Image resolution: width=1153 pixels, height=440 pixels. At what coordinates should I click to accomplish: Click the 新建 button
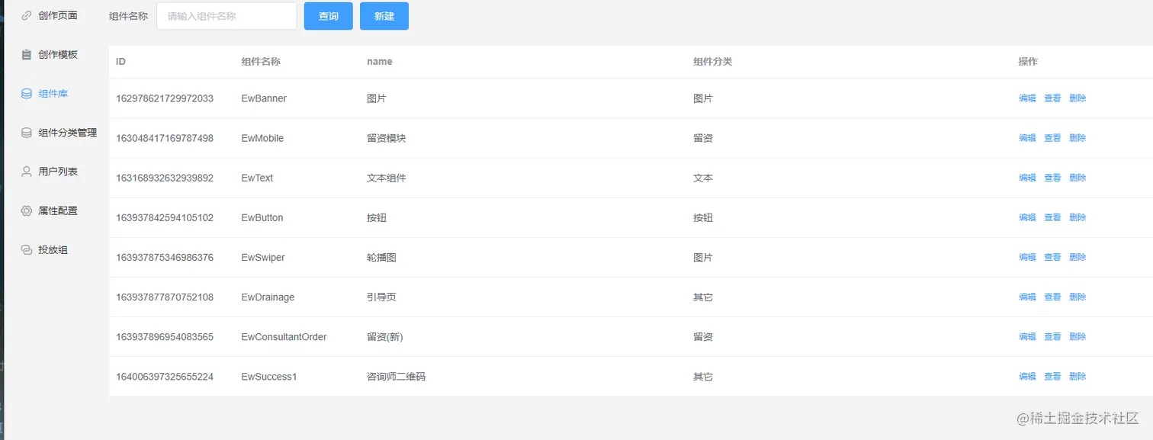pos(384,16)
